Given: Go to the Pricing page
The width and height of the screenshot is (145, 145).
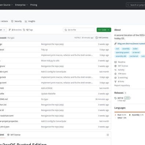Looking at the screenshot, I should point(34,5).
